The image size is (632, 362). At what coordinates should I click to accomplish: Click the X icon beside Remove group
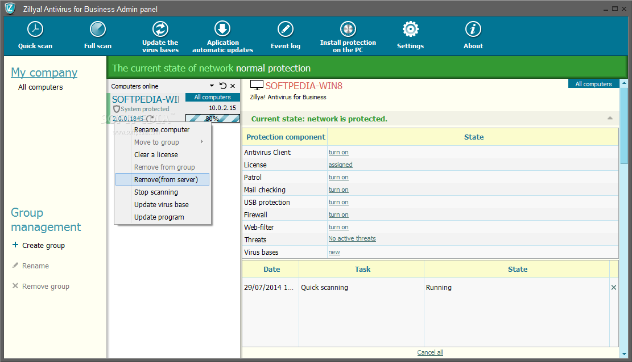[x=15, y=285]
